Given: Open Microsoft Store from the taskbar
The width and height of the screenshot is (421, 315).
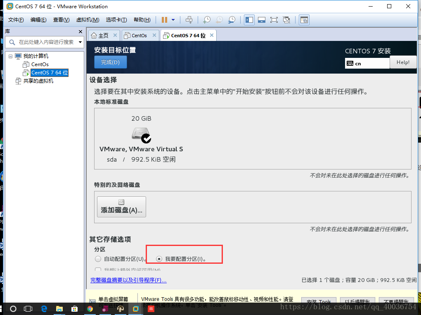Looking at the screenshot, I should click(75, 309).
